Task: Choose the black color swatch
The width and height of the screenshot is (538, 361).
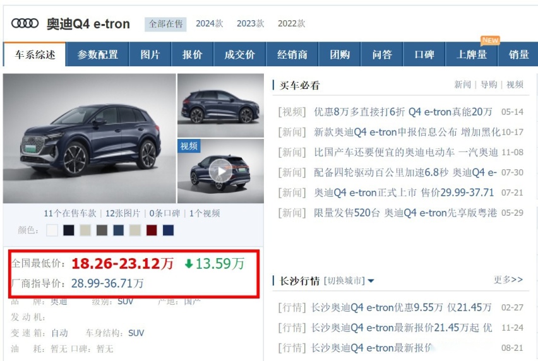Action: coord(69,230)
